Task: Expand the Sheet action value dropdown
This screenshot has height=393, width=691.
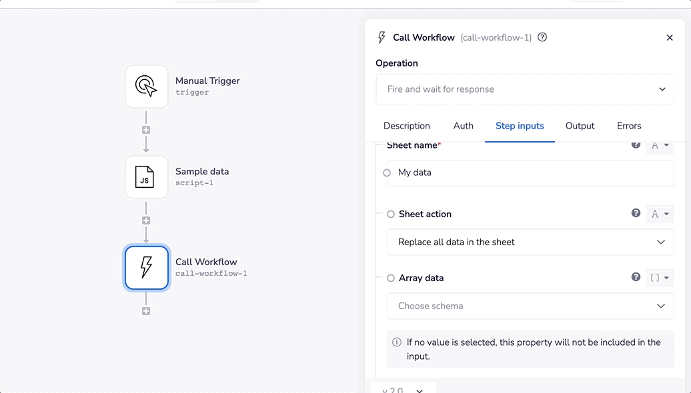Action: pos(530,242)
